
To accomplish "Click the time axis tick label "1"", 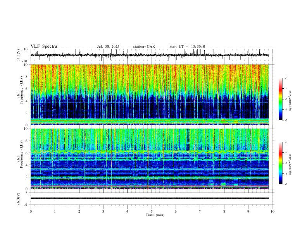I will (x=55, y=211).
